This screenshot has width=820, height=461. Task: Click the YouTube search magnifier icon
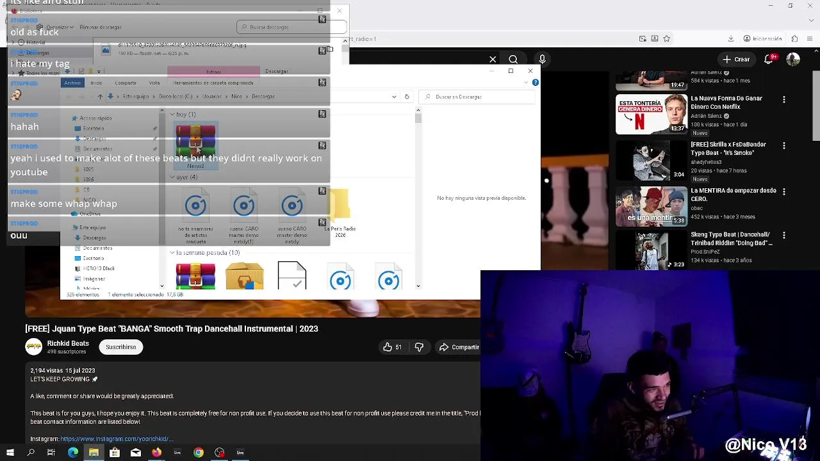click(513, 60)
